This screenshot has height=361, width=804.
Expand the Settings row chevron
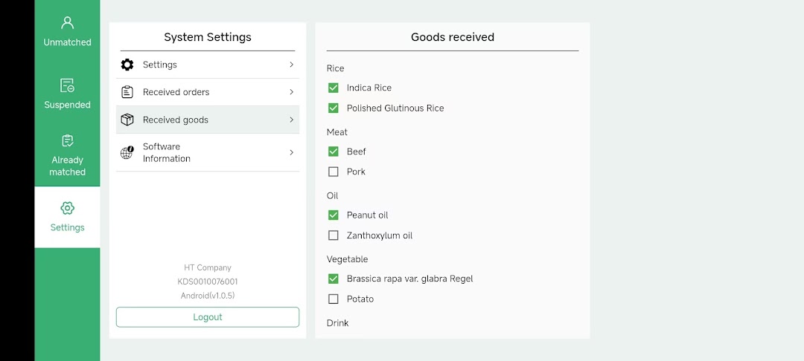(x=291, y=65)
